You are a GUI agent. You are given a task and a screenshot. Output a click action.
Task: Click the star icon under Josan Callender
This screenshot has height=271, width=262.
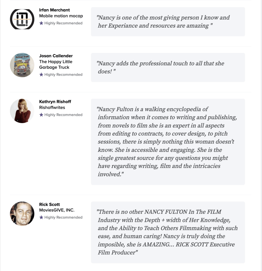point(41,74)
